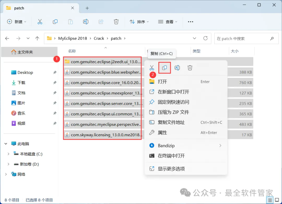282x204 pixels.
Task: Click the Paste icon in the top toolbar
Action: pos(70,22)
